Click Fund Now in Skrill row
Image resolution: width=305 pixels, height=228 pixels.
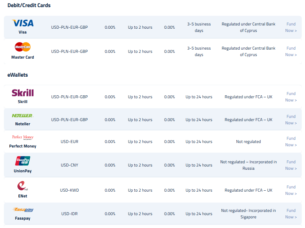tap(291, 97)
